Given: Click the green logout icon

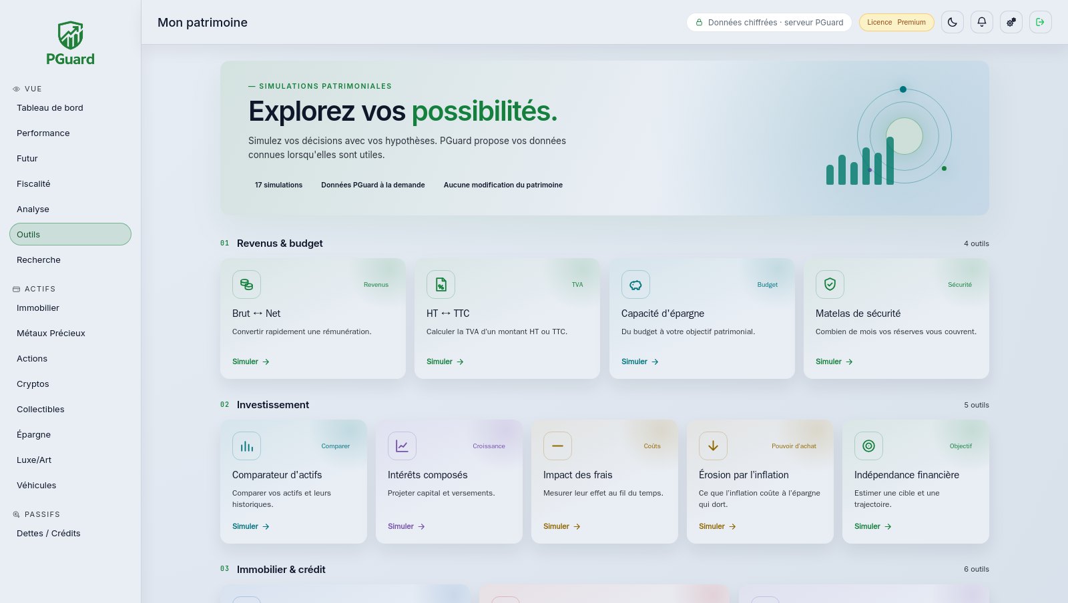Looking at the screenshot, I should [1041, 22].
